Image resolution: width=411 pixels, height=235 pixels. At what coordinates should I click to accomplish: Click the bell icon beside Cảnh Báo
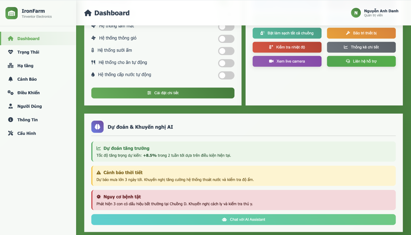[11, 79]
